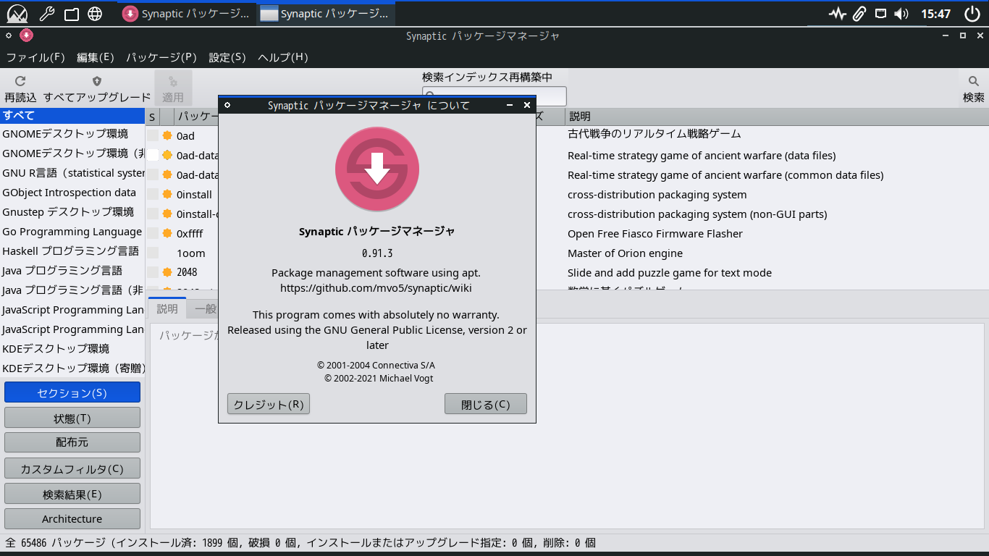This screenshot has width=989, height=556.
Task: Select the カスタムフィルタ(C) button
Action: (72, 468)
